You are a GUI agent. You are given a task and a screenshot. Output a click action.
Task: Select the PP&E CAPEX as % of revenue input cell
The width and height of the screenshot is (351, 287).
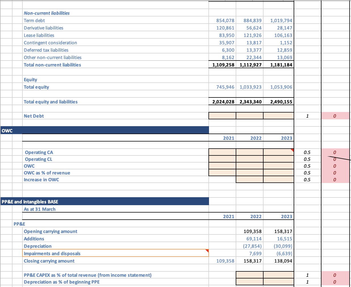coord(250,275)
